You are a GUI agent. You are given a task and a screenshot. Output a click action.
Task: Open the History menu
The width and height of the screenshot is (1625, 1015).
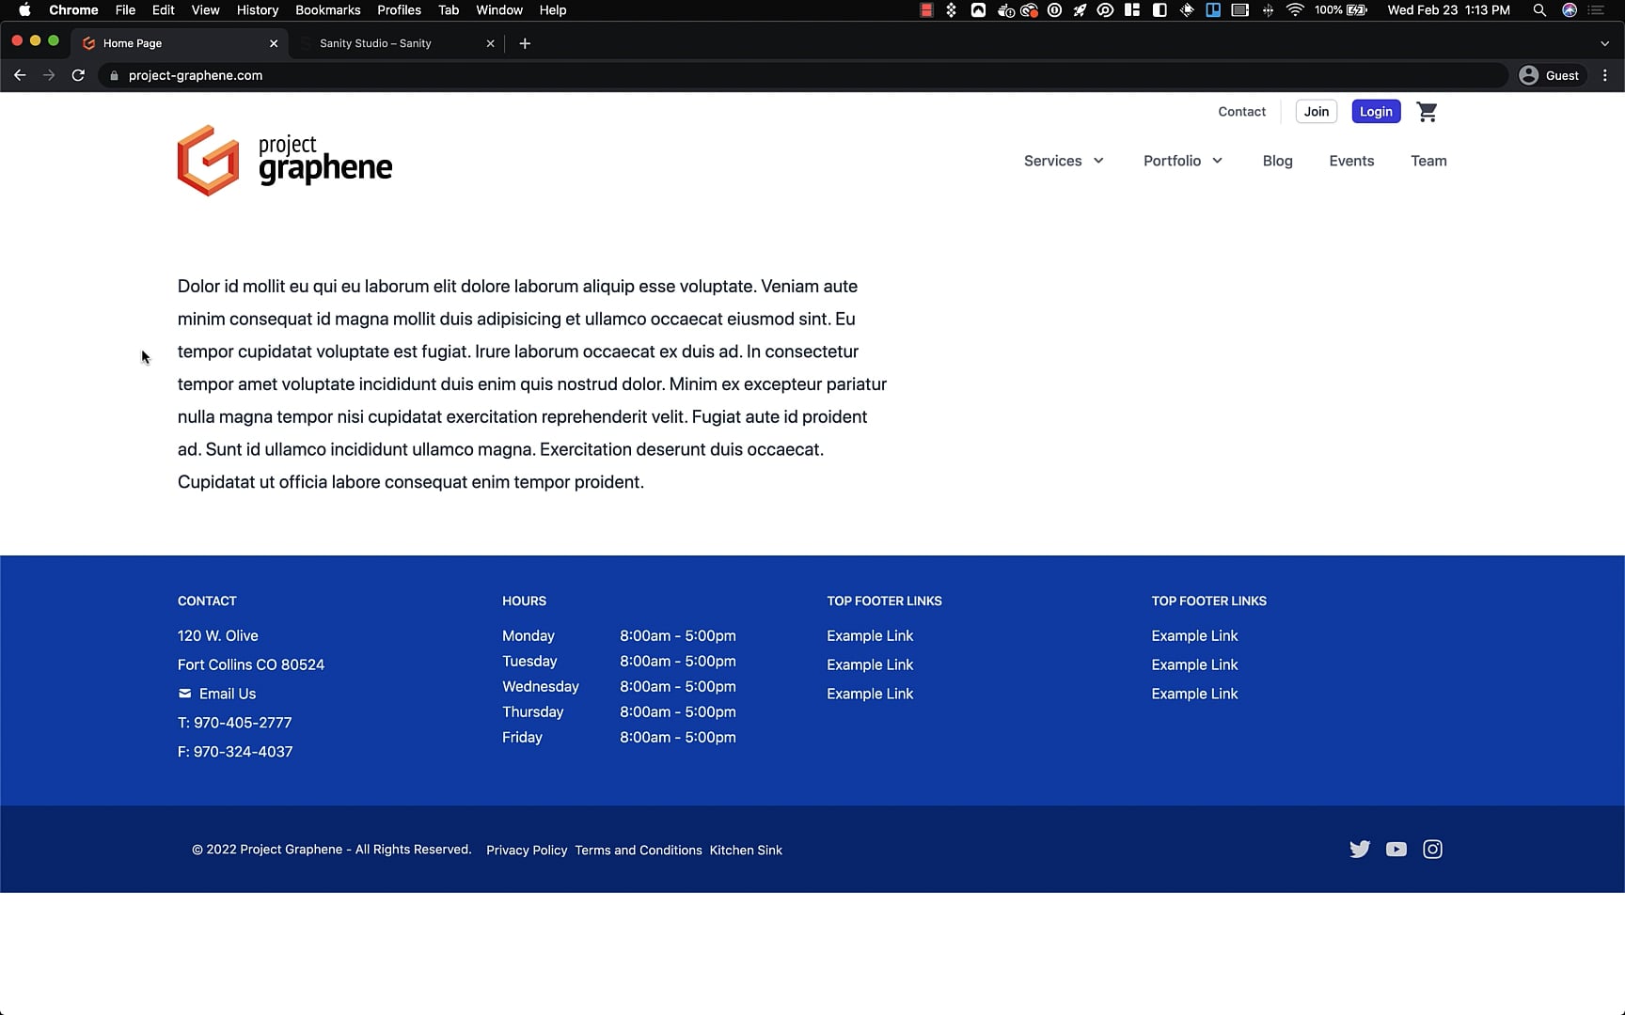tap(258, 10)
